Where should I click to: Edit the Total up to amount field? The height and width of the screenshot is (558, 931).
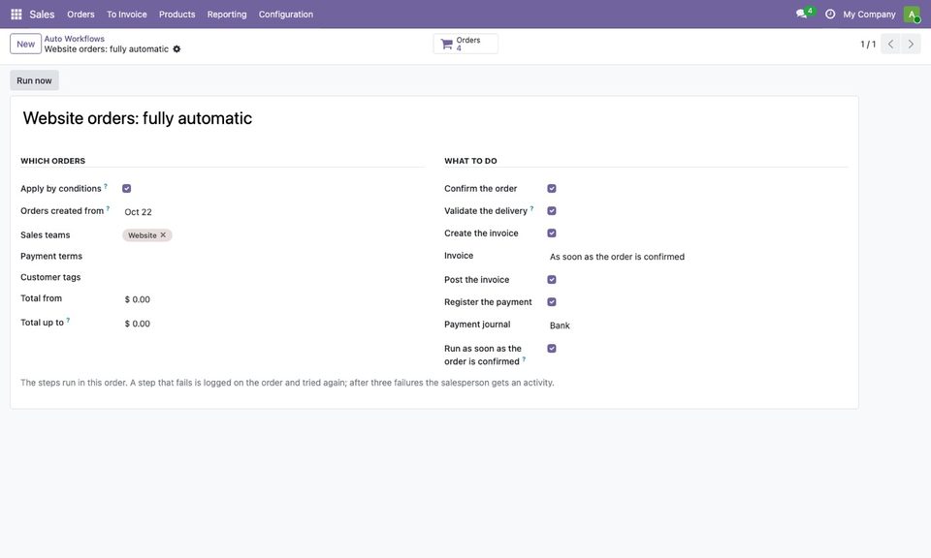273,324
